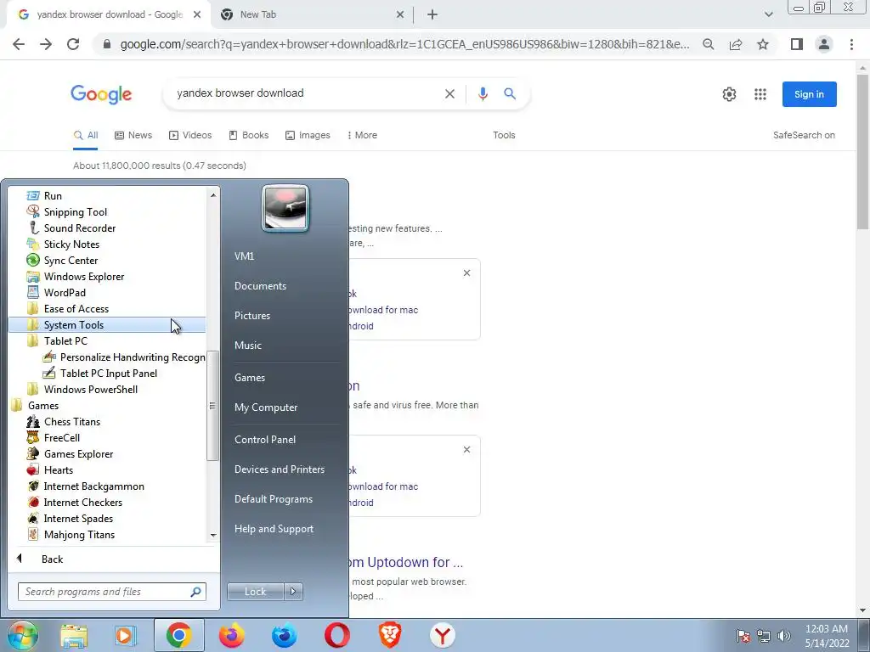Open Documents from Start menu
Screen dimensions: 870x652
pos(260,286)
